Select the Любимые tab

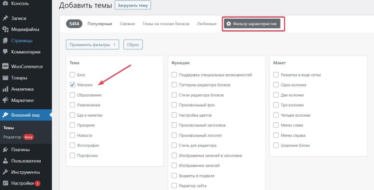(207, 24)
